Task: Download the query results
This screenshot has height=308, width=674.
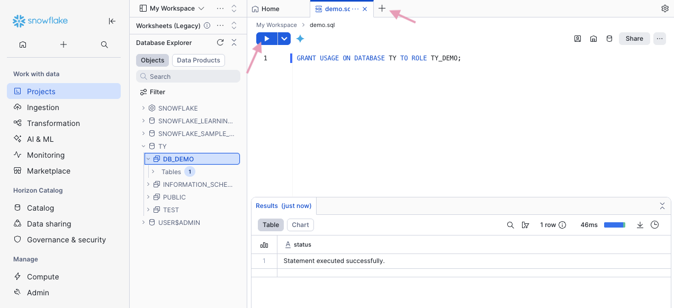Action: pos(640,225)
